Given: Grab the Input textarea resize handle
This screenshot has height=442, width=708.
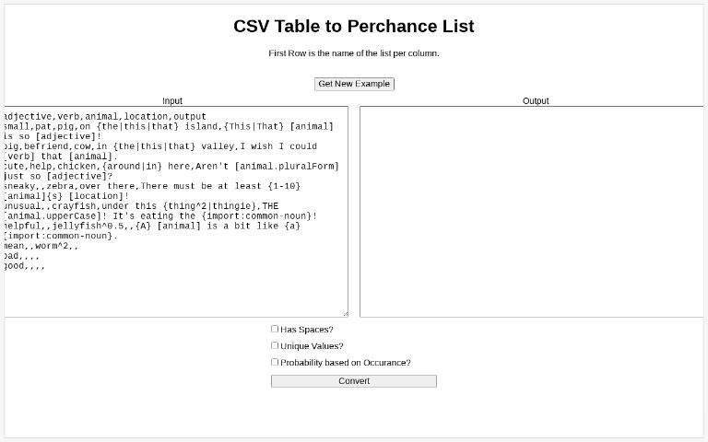Looking at the screenshot, I should [345, 313].
